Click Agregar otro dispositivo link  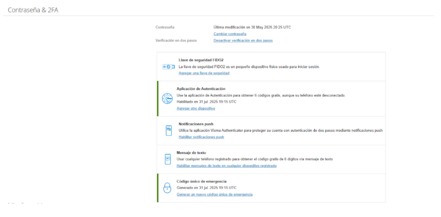pos(196,108)
